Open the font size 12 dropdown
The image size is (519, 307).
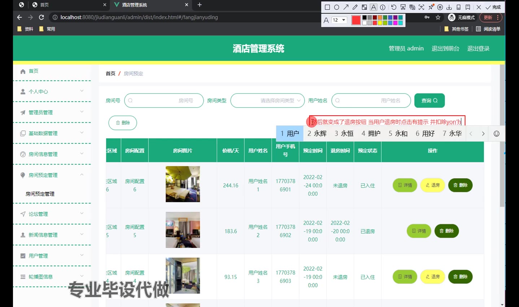tap(339, 20)
